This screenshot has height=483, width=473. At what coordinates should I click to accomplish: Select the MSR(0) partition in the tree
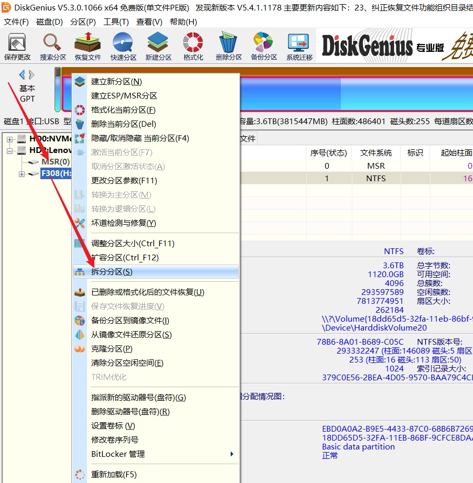56,162
